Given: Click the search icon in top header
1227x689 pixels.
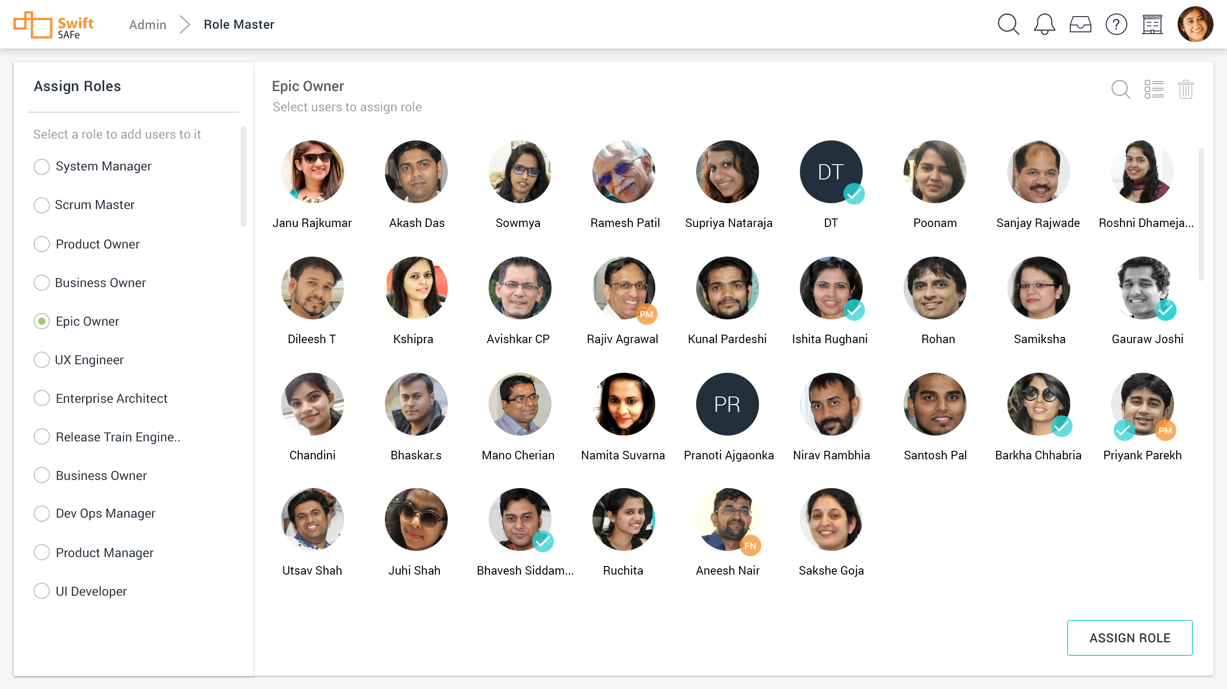Looking at the screenshot, I should pyautogui.click(x=1008, y=24).
